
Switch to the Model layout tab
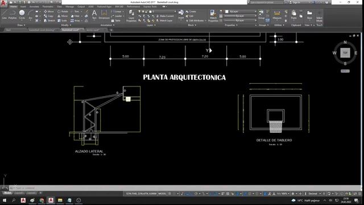point(7,193)
